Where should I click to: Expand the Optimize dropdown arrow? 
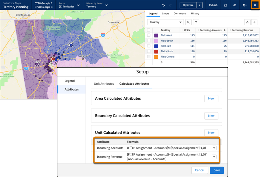point(199,5)
